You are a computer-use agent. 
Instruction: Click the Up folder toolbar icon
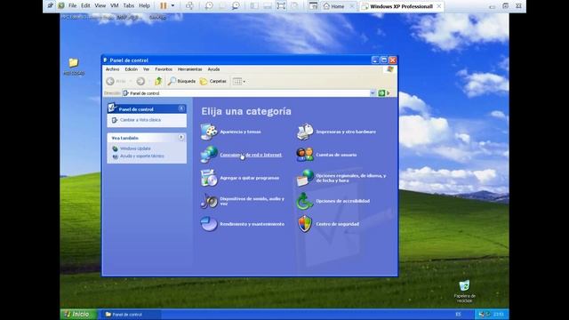pyautogui.click(x=158, y=81)
